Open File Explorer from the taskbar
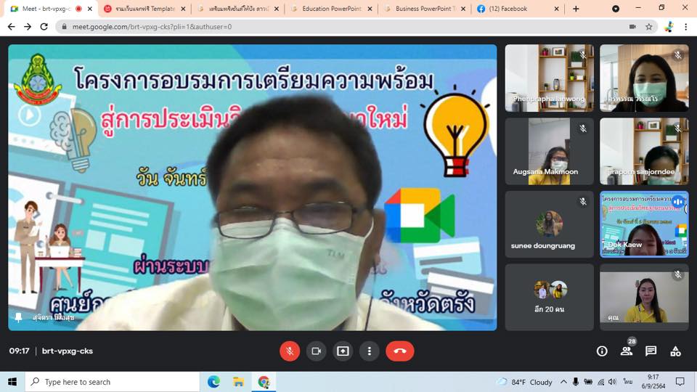Screen dimensions: 697x392 [239, 382]
